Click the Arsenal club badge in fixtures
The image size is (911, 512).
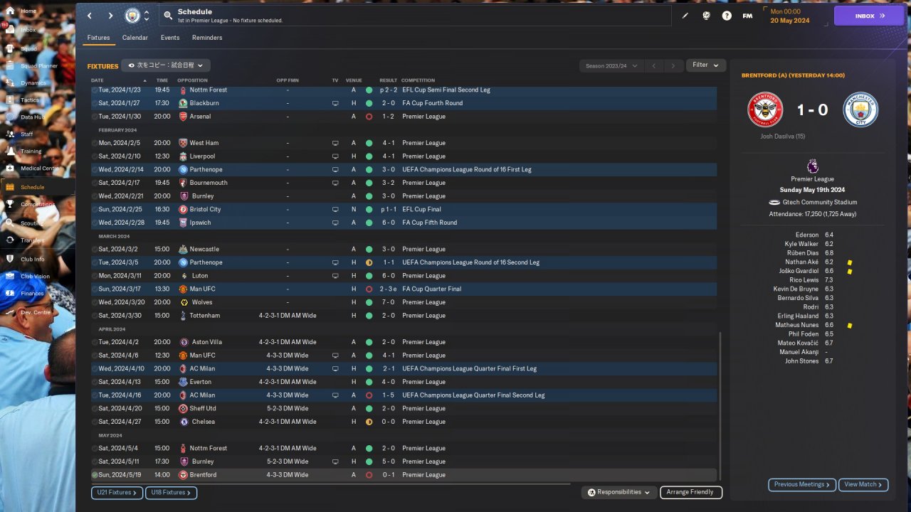pyautogui.click(x=183, y=117)
